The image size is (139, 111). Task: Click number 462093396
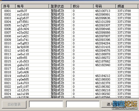(x=103, y=40)
